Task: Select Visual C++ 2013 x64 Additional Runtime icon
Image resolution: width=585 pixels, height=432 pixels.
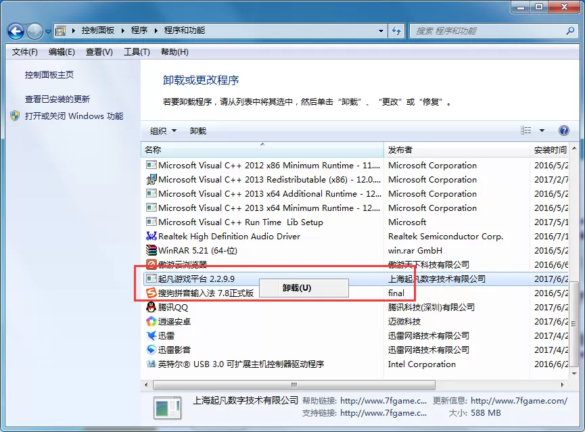Action: click(151, 193)
